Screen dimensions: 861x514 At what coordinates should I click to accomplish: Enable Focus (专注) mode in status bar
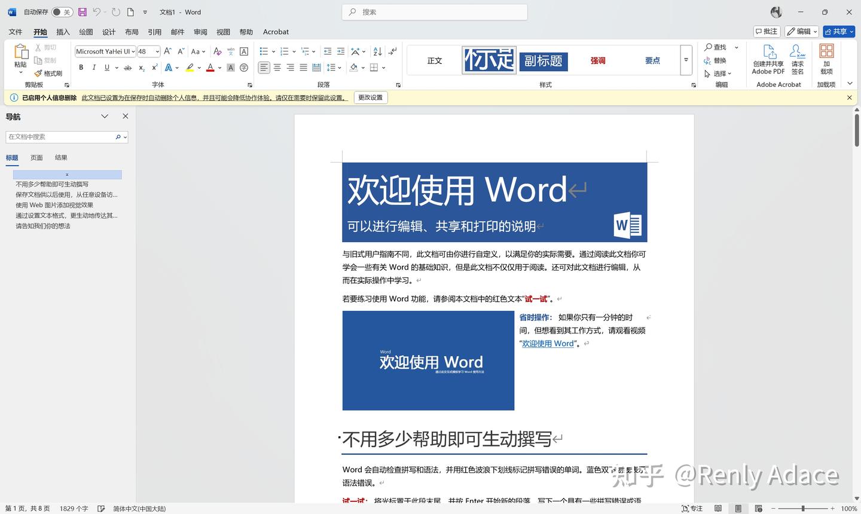(x=692, y=509)
